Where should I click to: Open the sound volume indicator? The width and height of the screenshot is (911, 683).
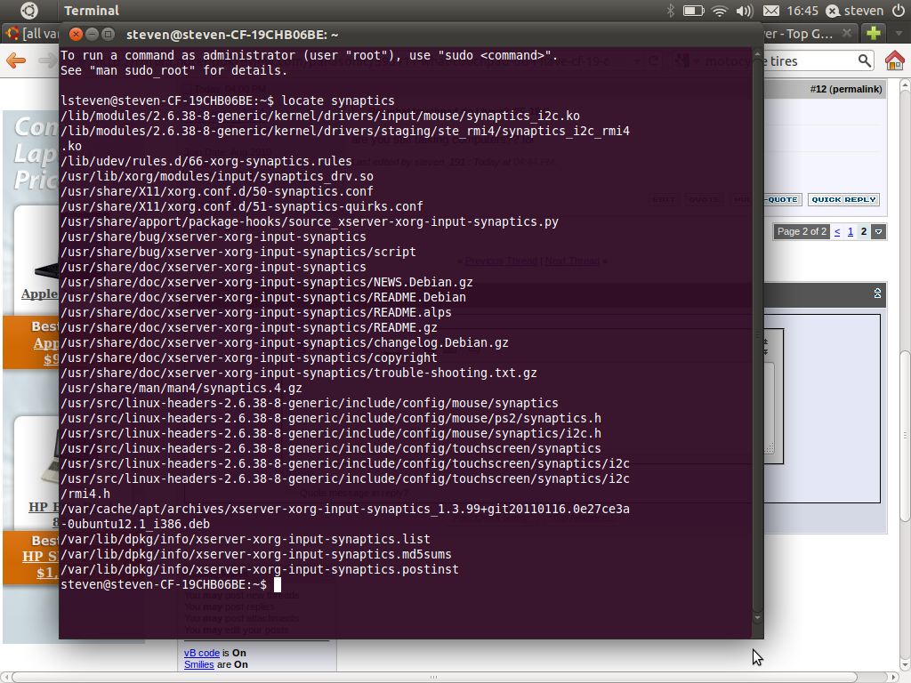tap(745, 11)
